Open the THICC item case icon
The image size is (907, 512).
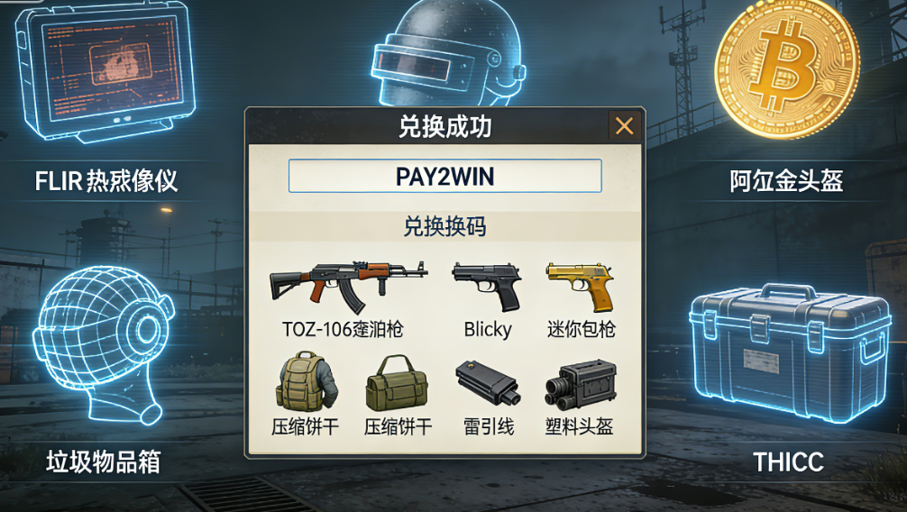[790, 352]
